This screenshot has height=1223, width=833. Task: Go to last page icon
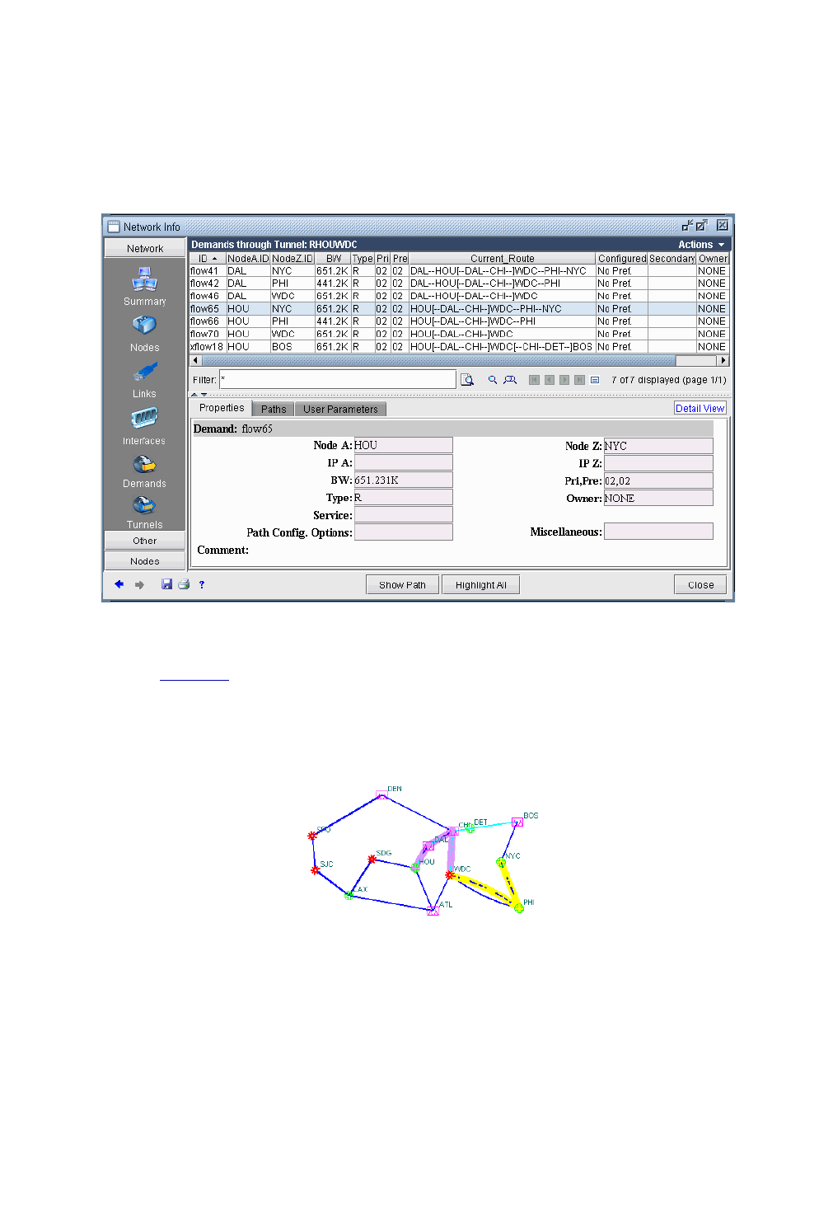(x=580, y=380)
